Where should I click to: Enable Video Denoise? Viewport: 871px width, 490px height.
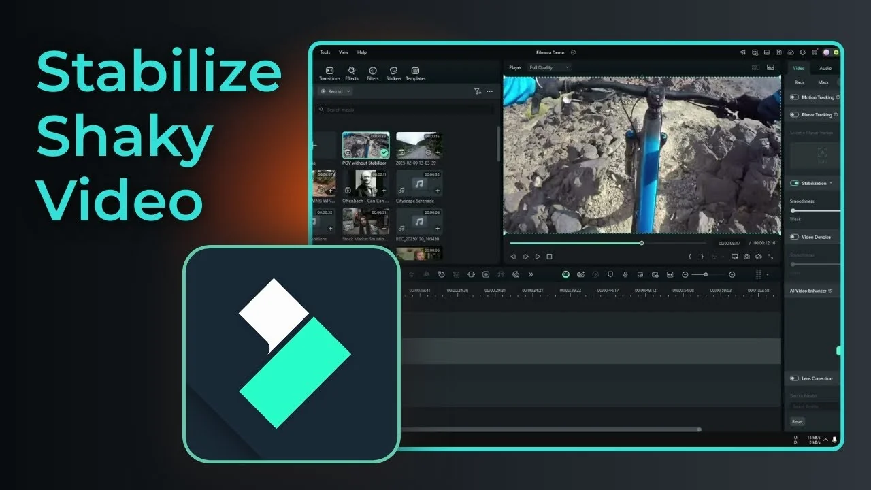coord(794,236)
